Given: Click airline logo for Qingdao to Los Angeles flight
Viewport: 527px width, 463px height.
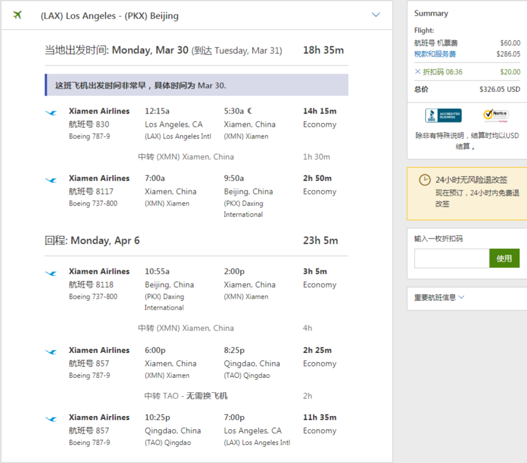Looking at the screenshot, I should 51,419.
